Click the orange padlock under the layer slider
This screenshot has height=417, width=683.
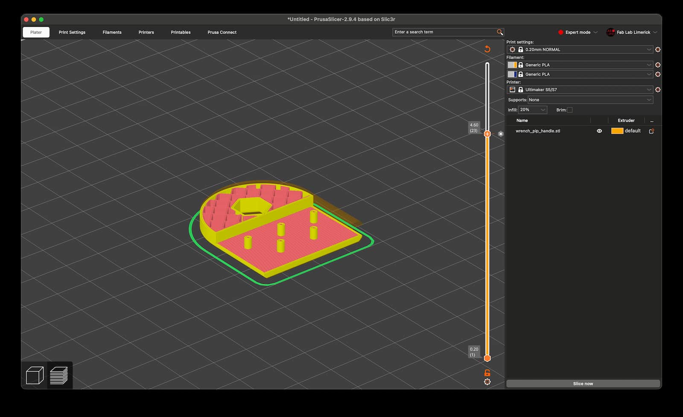click(x=487, y=373)
